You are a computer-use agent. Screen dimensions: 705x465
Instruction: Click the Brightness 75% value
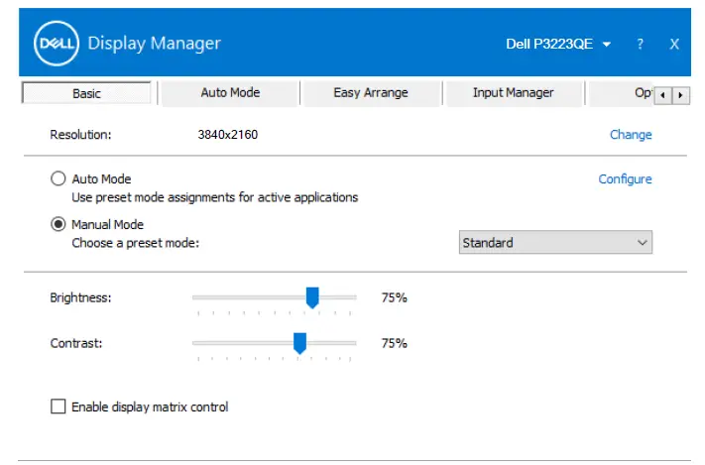point(394,297)
